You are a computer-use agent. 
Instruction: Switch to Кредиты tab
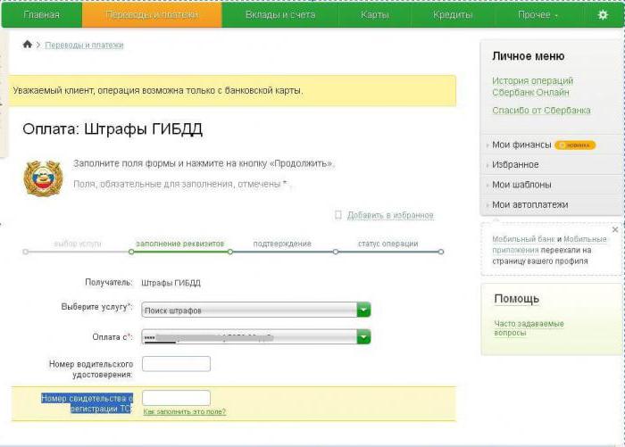453,15
